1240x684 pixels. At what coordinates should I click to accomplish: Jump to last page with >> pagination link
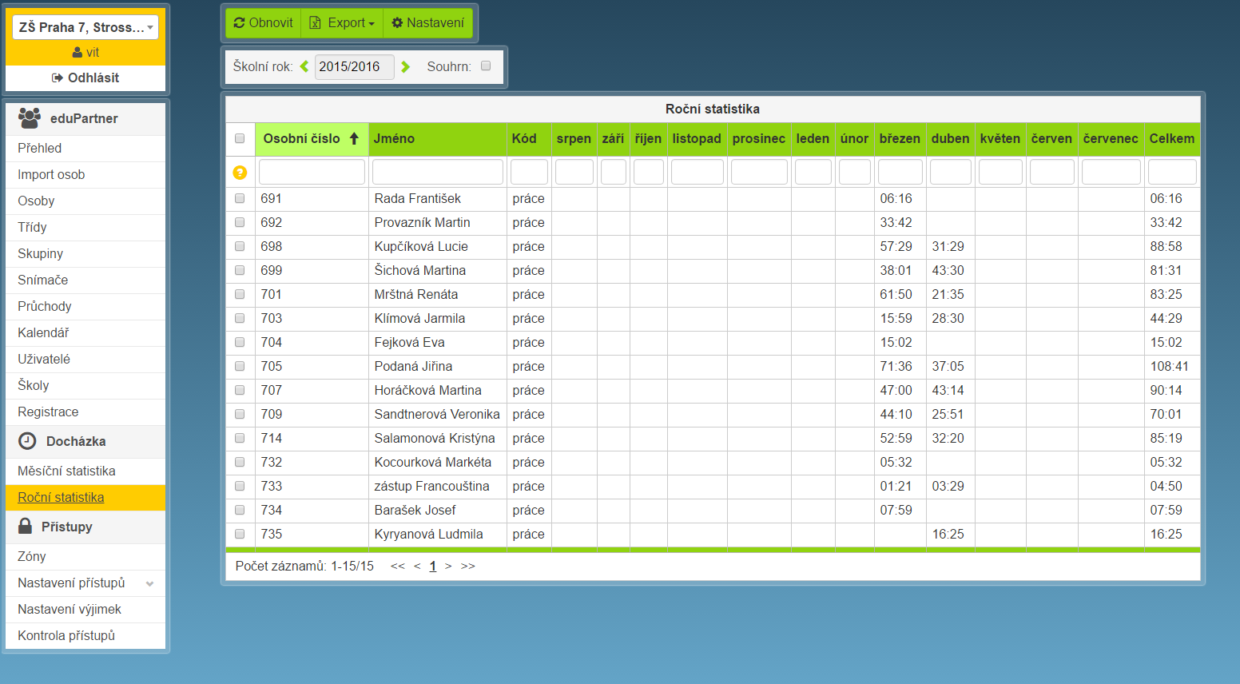coord(468,567)
